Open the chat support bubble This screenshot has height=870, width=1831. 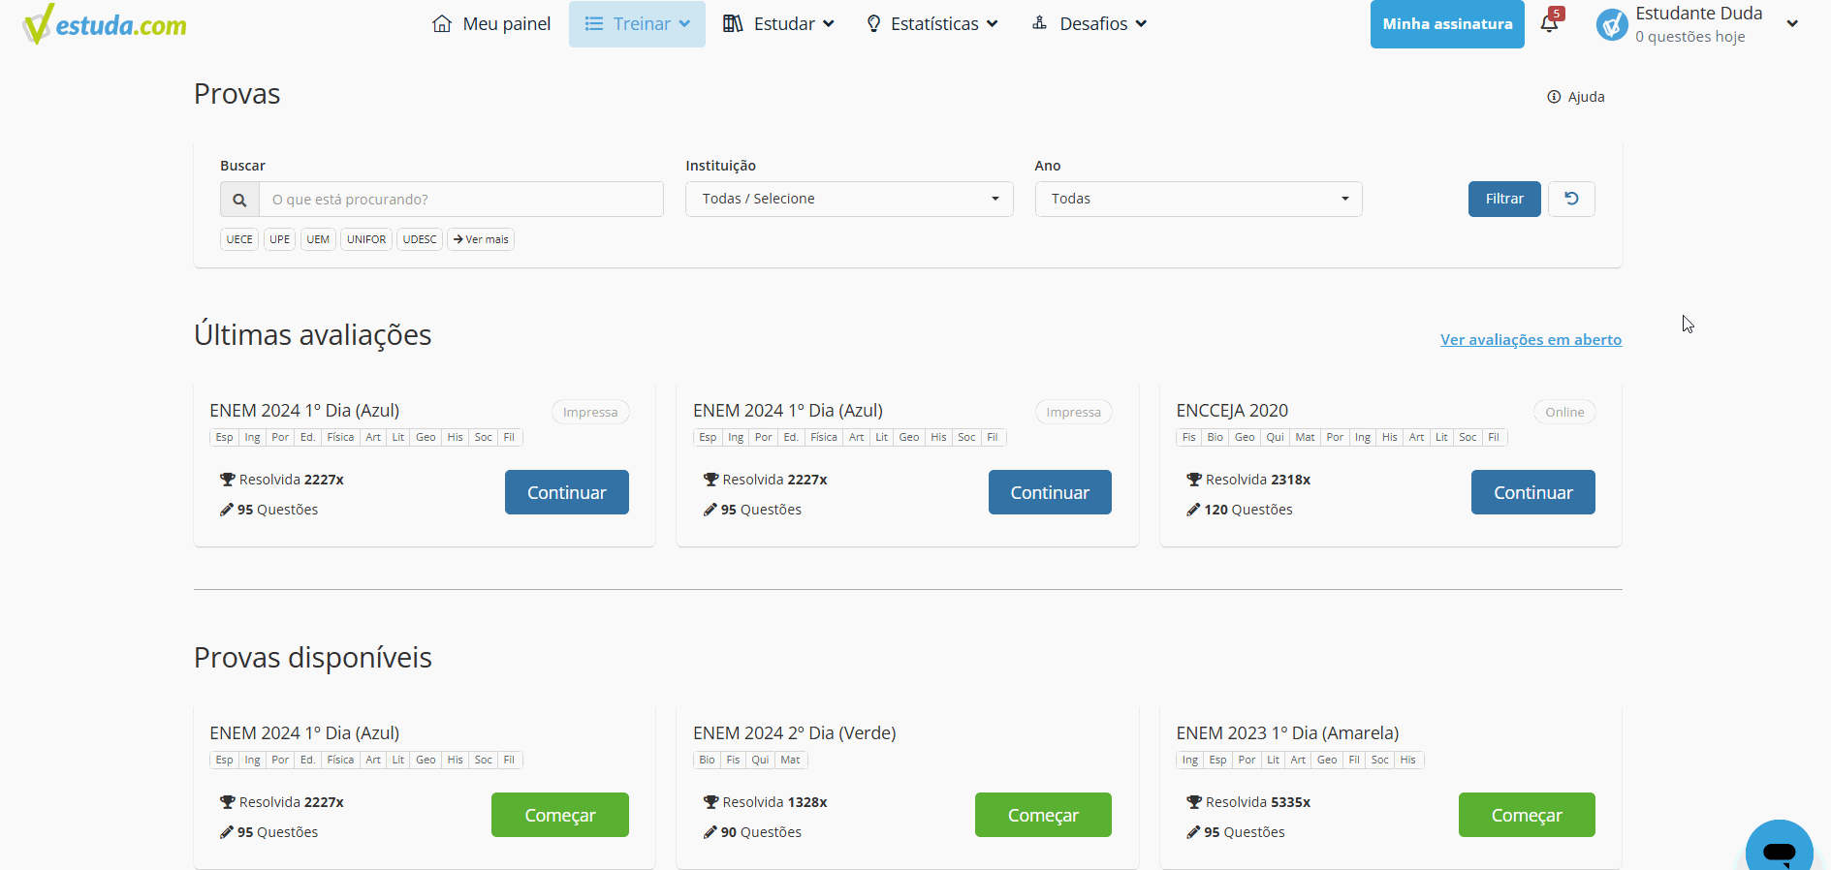click(x=1779, y=850)
